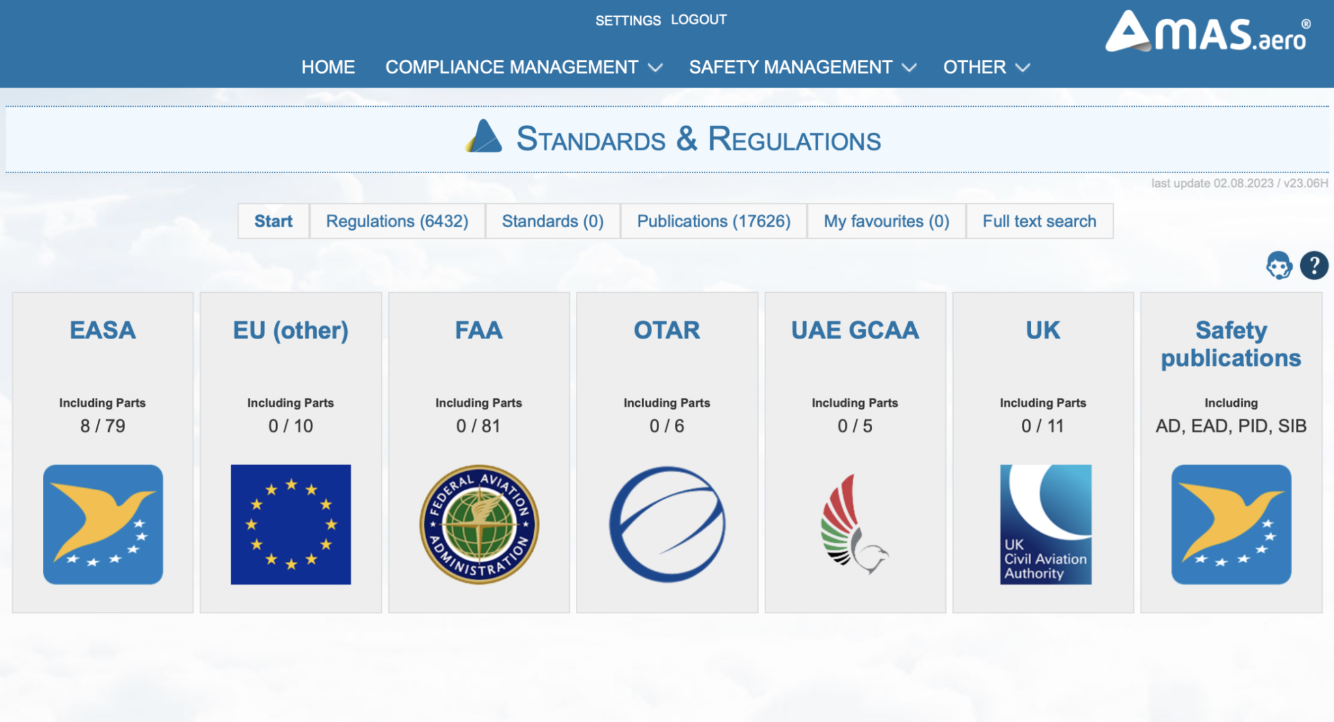Click the support headset icon
This screenshot has width=1334, height=722.
coord(1279,266)
